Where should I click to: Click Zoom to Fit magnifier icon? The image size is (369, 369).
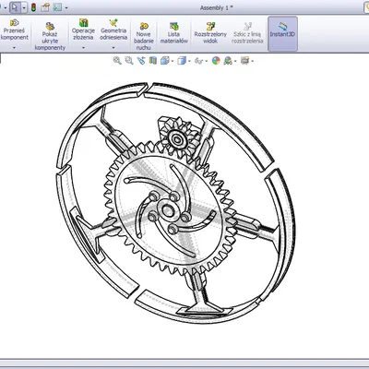tap(117, 60)
